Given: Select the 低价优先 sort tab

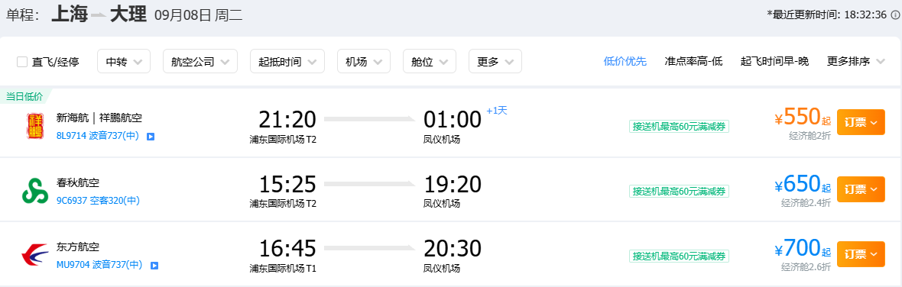Looking at the screenshot, I should pos(625,61).
